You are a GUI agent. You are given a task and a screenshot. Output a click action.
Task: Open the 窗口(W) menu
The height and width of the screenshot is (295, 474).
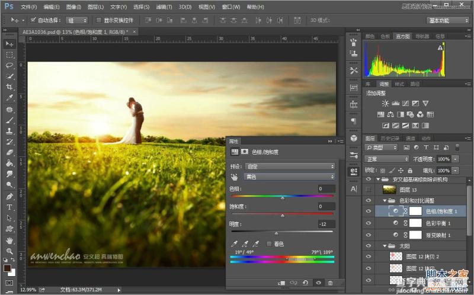tap(231, 7)
